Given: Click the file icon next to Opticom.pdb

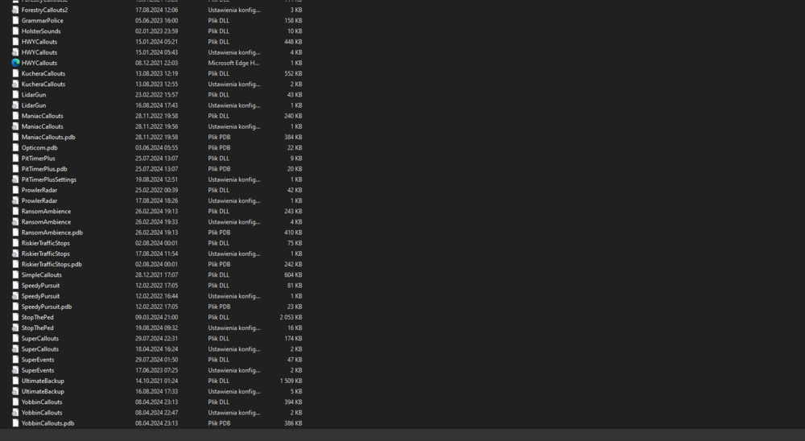Looking at the screenshot, I should pyautogui.click(x=15, y=147).
